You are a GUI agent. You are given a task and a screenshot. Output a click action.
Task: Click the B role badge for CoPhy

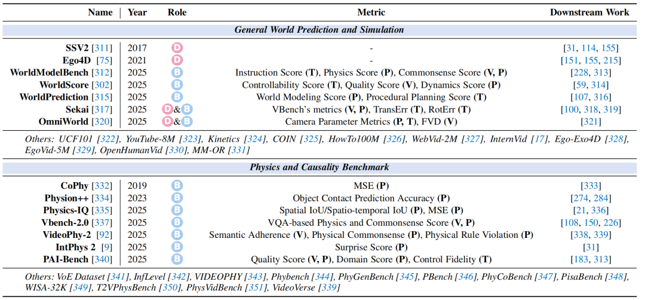tap(177, 186)
